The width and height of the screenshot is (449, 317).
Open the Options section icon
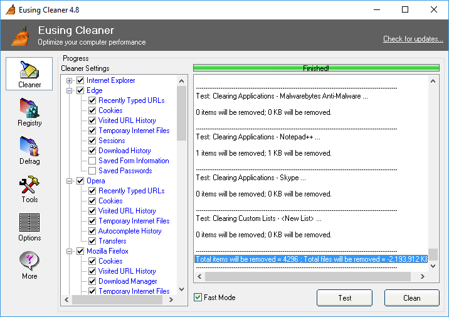point(29,227)
